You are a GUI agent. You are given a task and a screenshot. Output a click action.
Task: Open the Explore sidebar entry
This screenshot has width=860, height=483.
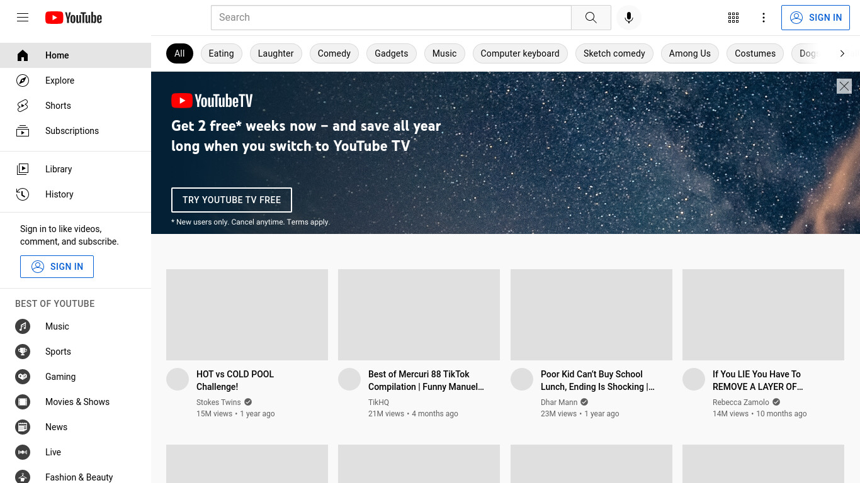76,80
